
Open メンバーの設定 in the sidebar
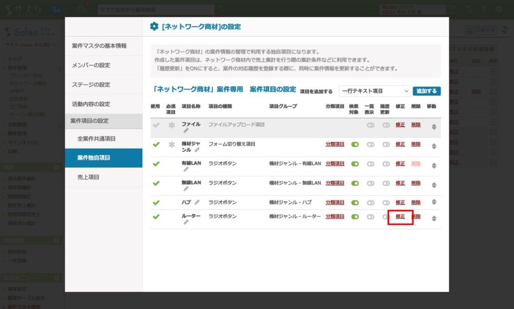(91, 65)
